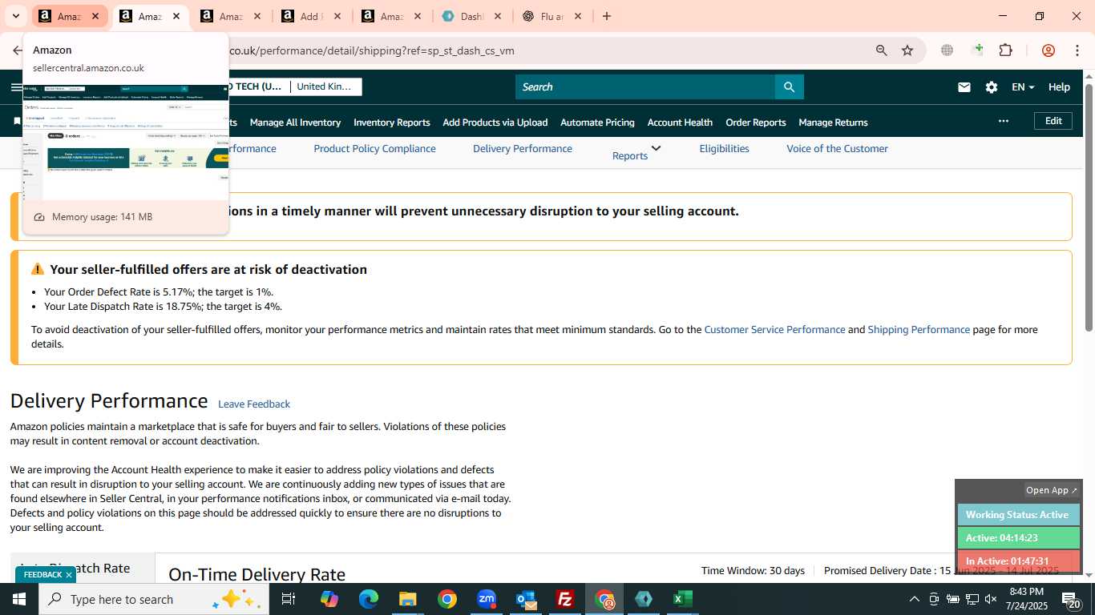Open the Chrome three-dot menu

(x=1077, y=50)
